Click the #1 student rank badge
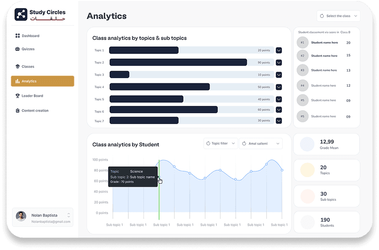This screenshot has width=379, height=250. click(302, 43)
